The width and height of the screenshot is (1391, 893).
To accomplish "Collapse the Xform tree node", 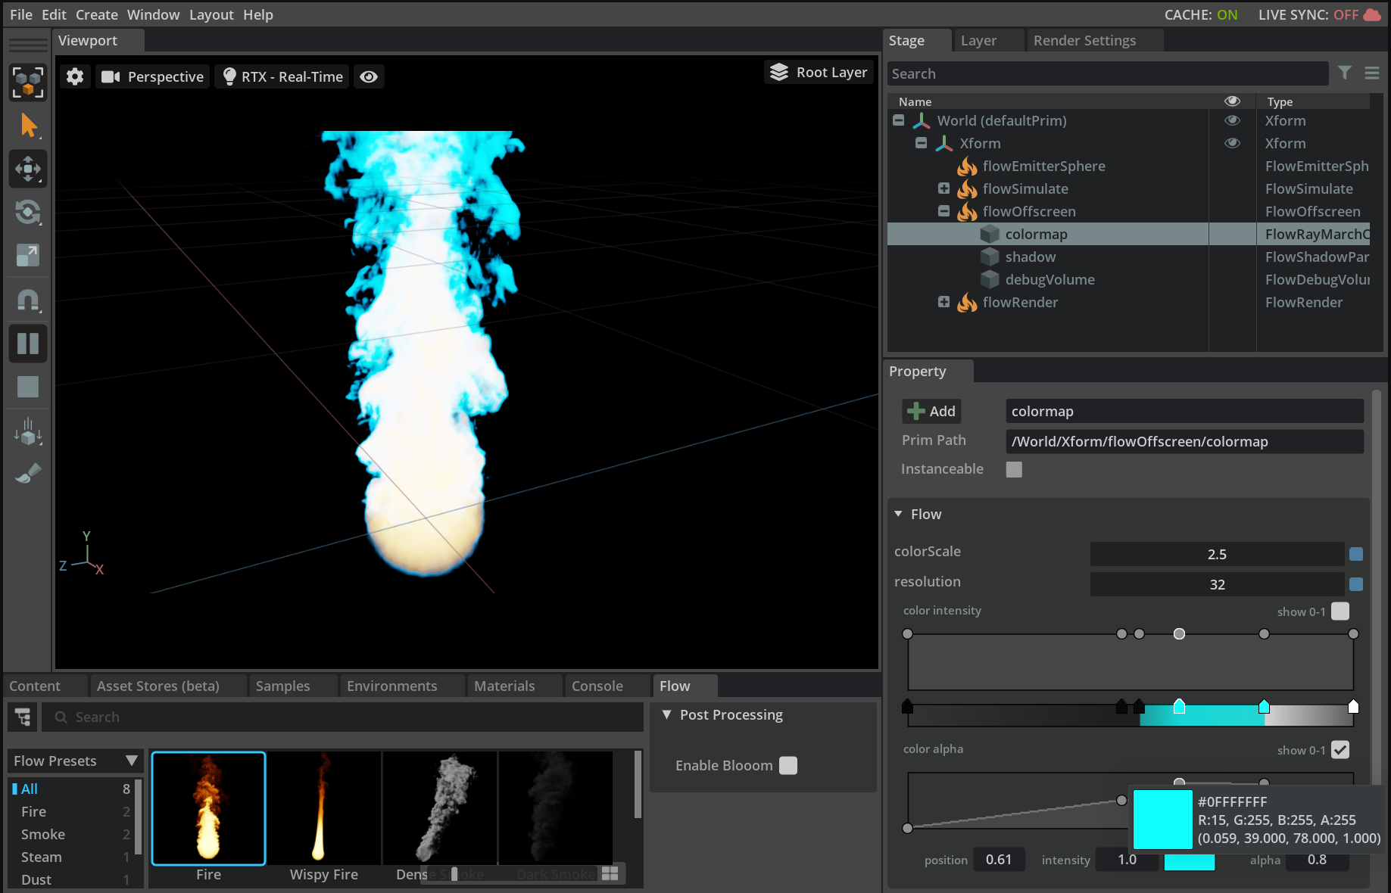I will point(922,143).
